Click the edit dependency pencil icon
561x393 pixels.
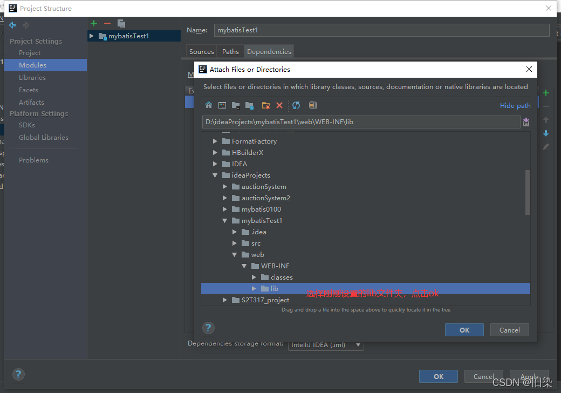click(x=546, y=147)
